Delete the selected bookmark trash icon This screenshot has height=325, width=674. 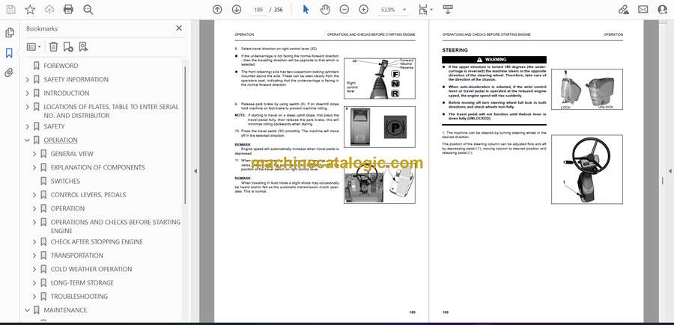coord(53,47)
